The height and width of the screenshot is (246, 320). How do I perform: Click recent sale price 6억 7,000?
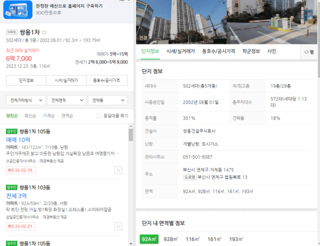[x=19, y=58]
